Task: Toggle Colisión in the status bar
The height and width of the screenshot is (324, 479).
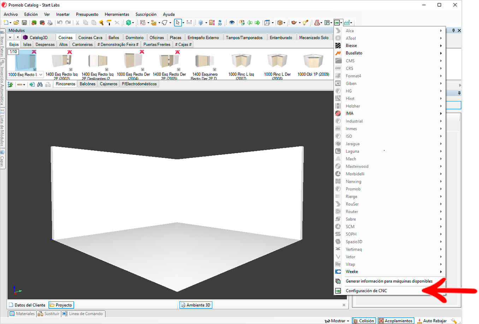Action: click(x=364, y=321)
